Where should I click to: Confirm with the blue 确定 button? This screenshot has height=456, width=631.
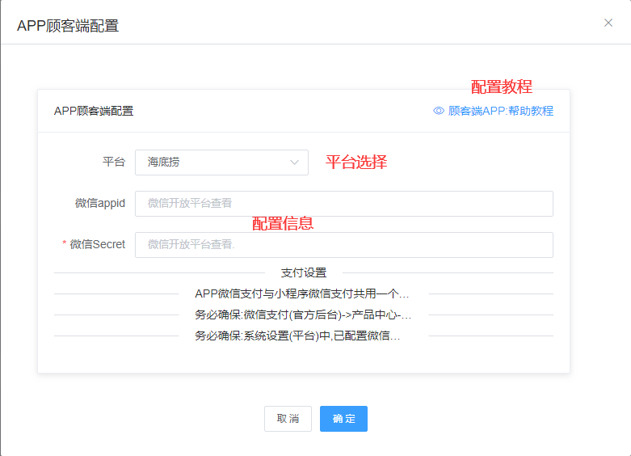point(343,419)
